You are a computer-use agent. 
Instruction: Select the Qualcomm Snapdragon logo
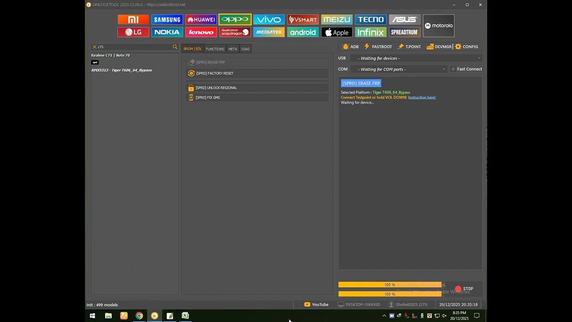[235, 32]
